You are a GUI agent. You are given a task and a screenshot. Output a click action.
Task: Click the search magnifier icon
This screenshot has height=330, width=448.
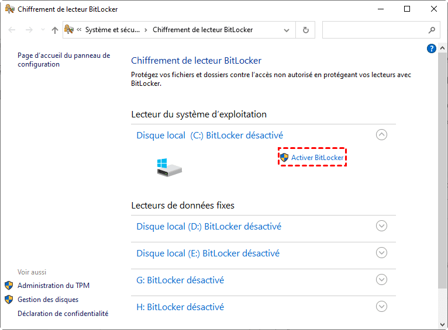pos(432,30)
